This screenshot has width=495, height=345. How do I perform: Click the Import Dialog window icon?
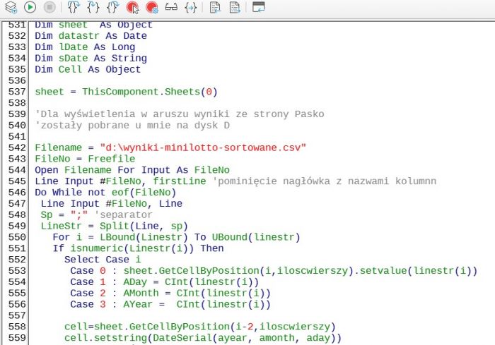259,7
